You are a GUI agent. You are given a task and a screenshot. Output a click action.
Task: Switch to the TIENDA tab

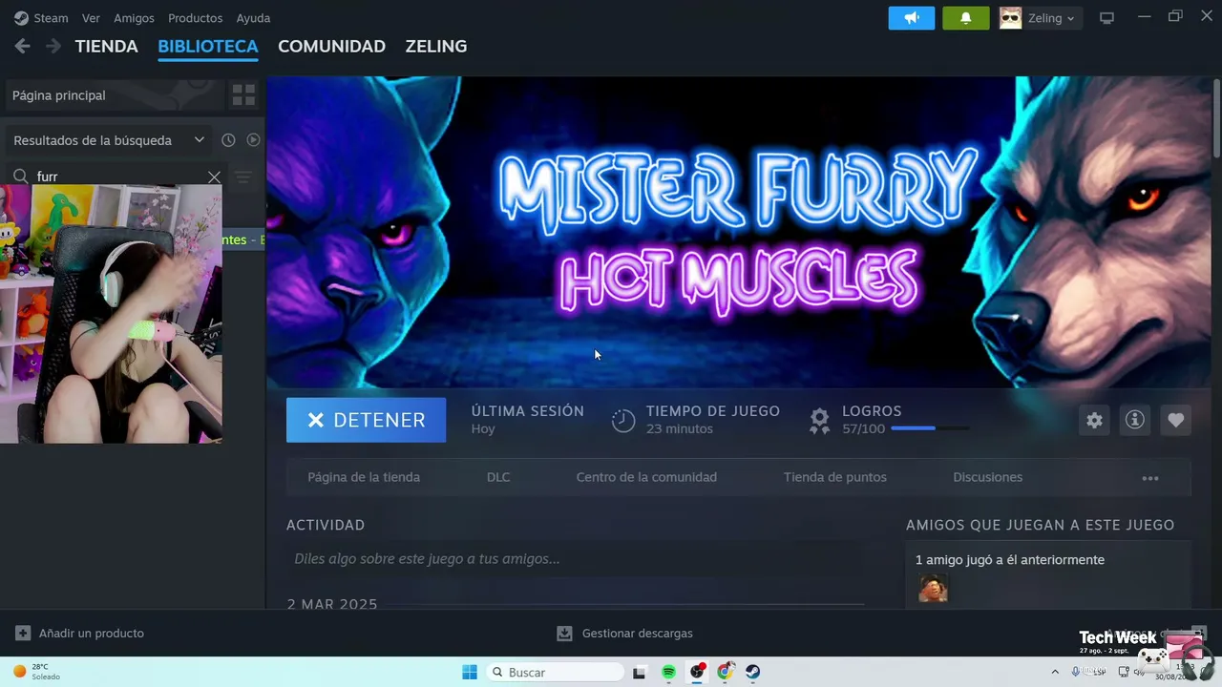(x=107, y=46)
